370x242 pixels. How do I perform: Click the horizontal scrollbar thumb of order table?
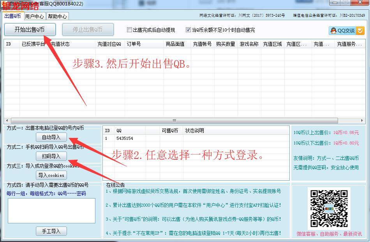(174, 120)
